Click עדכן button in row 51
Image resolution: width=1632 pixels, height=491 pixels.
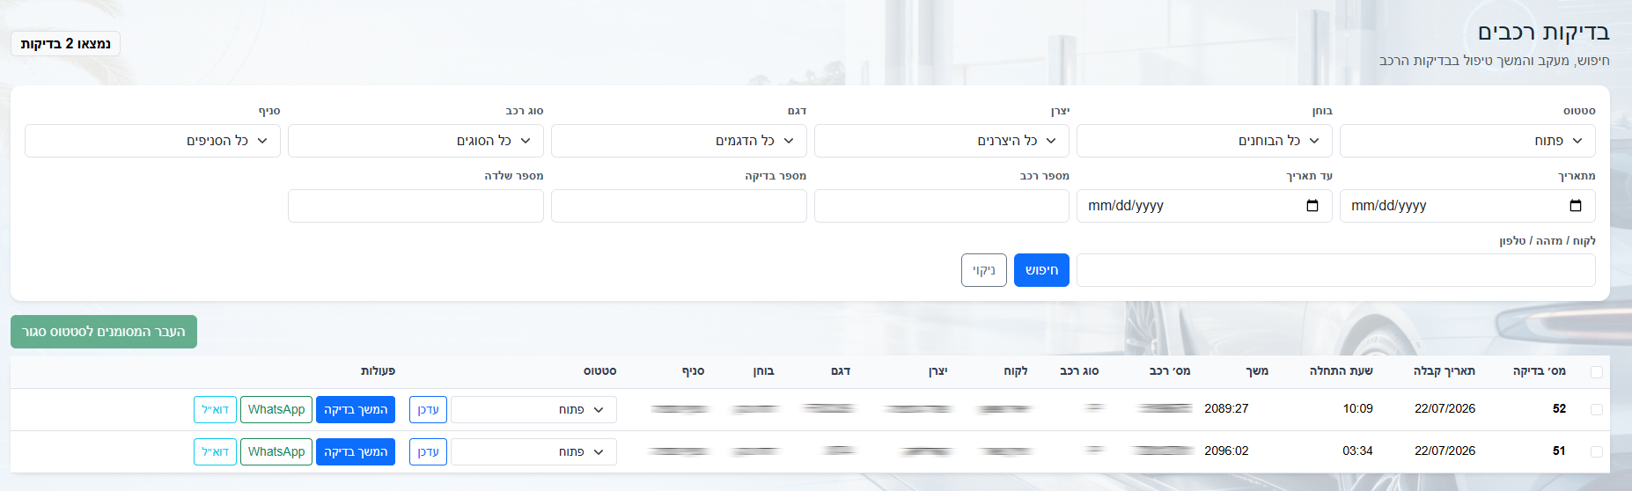(428, 452)
